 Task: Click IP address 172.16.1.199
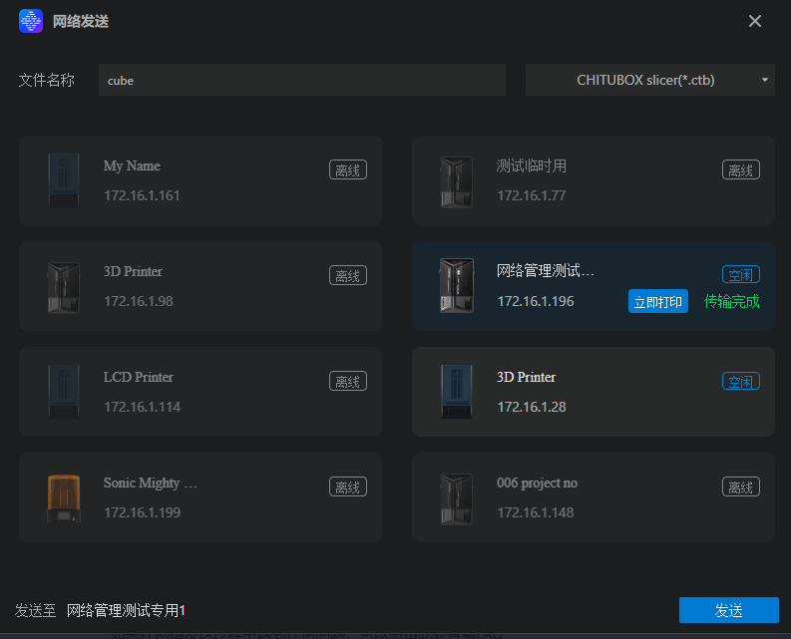142,512
